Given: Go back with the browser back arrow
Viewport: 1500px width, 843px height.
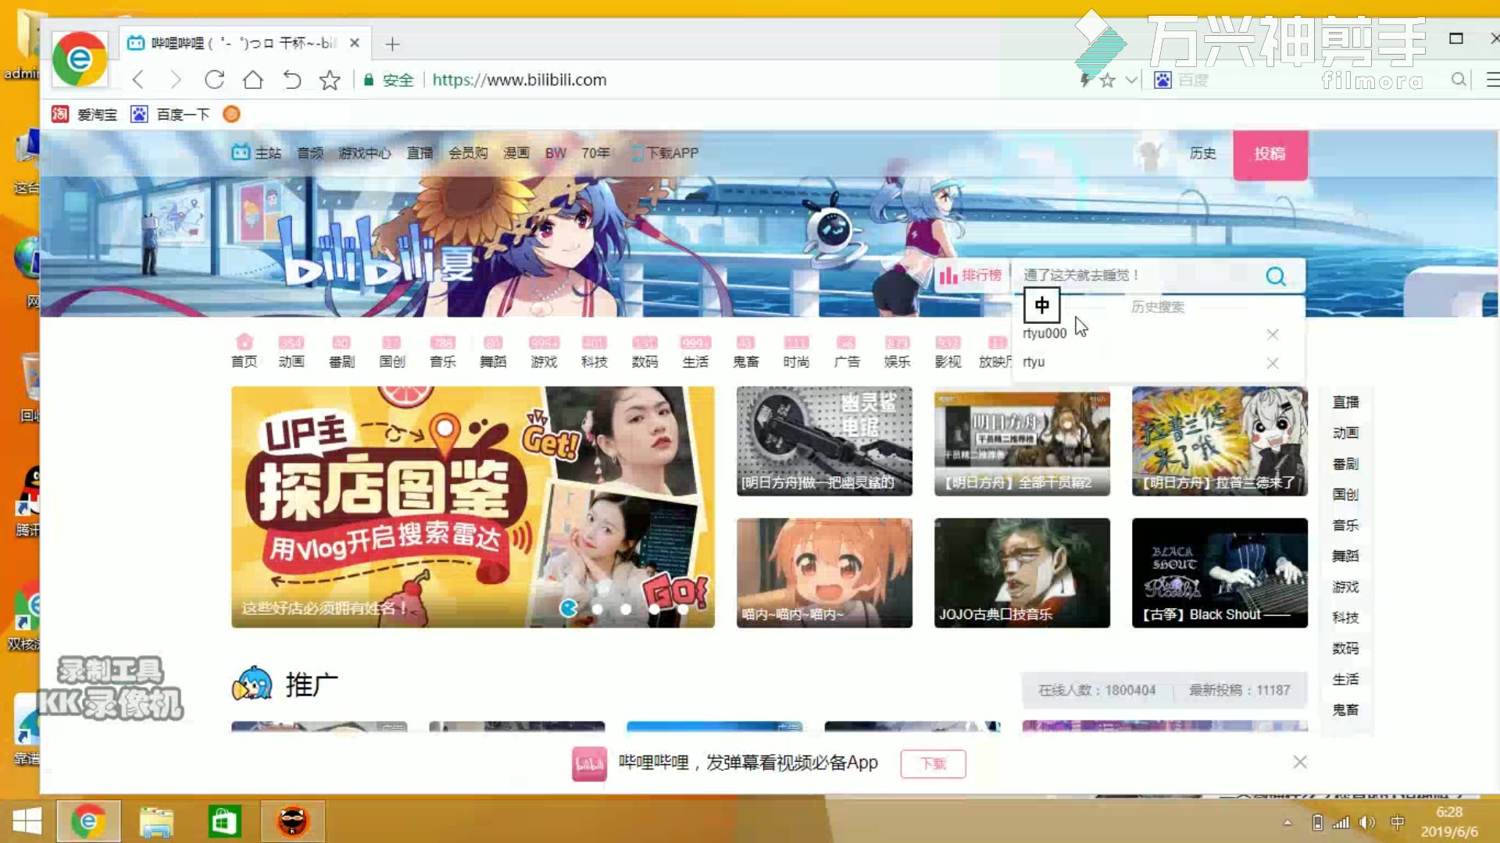Looking at the screenshot, I should (138, 80).
